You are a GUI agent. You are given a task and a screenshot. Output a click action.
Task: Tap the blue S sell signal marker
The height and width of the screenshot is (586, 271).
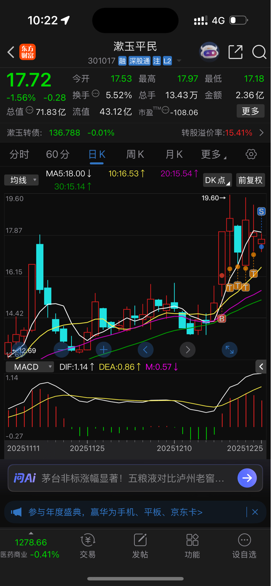[x=261, y=211]
